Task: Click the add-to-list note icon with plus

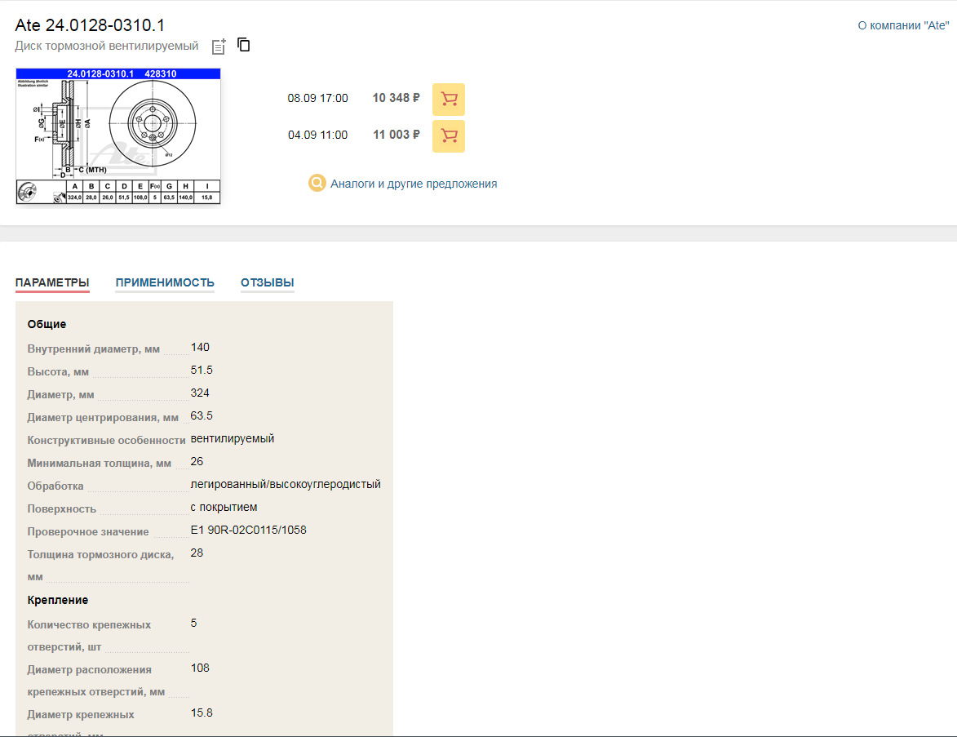Action: click(218, 46)
